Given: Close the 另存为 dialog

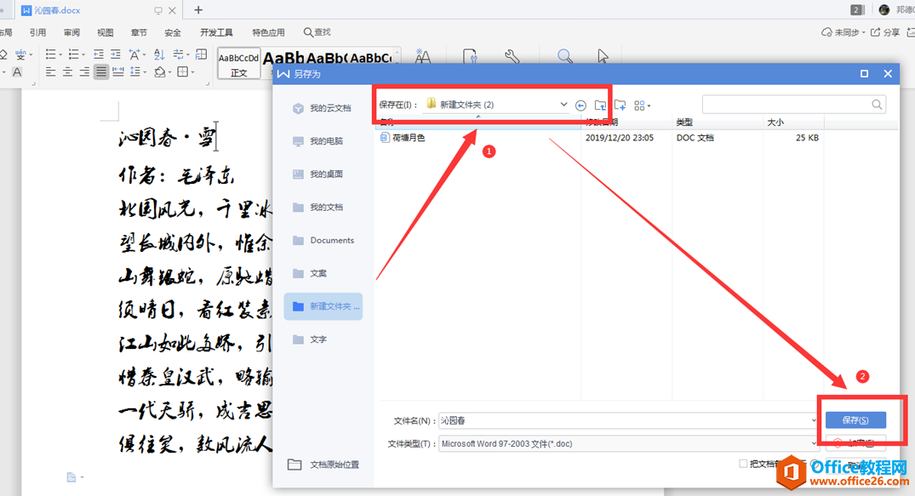Looking at the screenshot, I should pyautogui.click(x=888, y=73).
